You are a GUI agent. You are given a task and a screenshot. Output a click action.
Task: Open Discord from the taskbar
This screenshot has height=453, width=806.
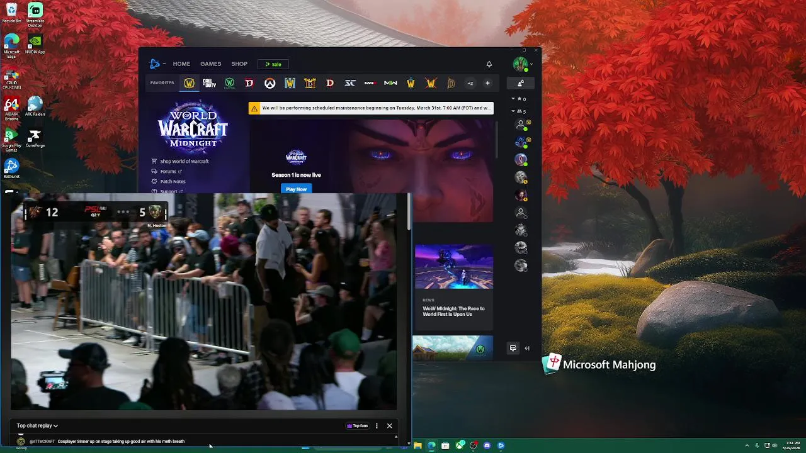coord(487,445)
